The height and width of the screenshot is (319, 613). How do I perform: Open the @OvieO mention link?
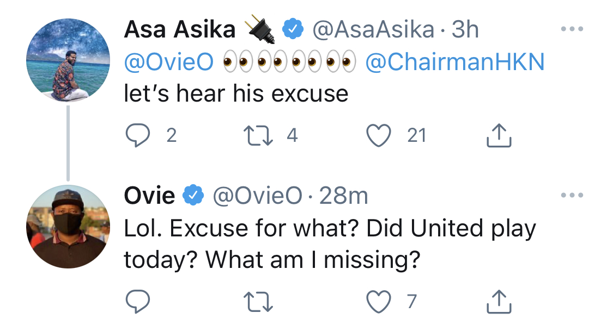tap(169, 62)
